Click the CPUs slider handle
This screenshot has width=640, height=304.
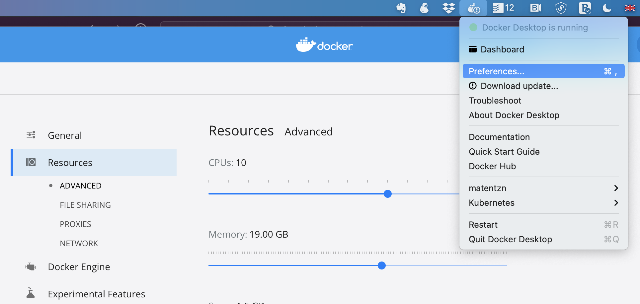pyautogui.click(x=387, y=194)
